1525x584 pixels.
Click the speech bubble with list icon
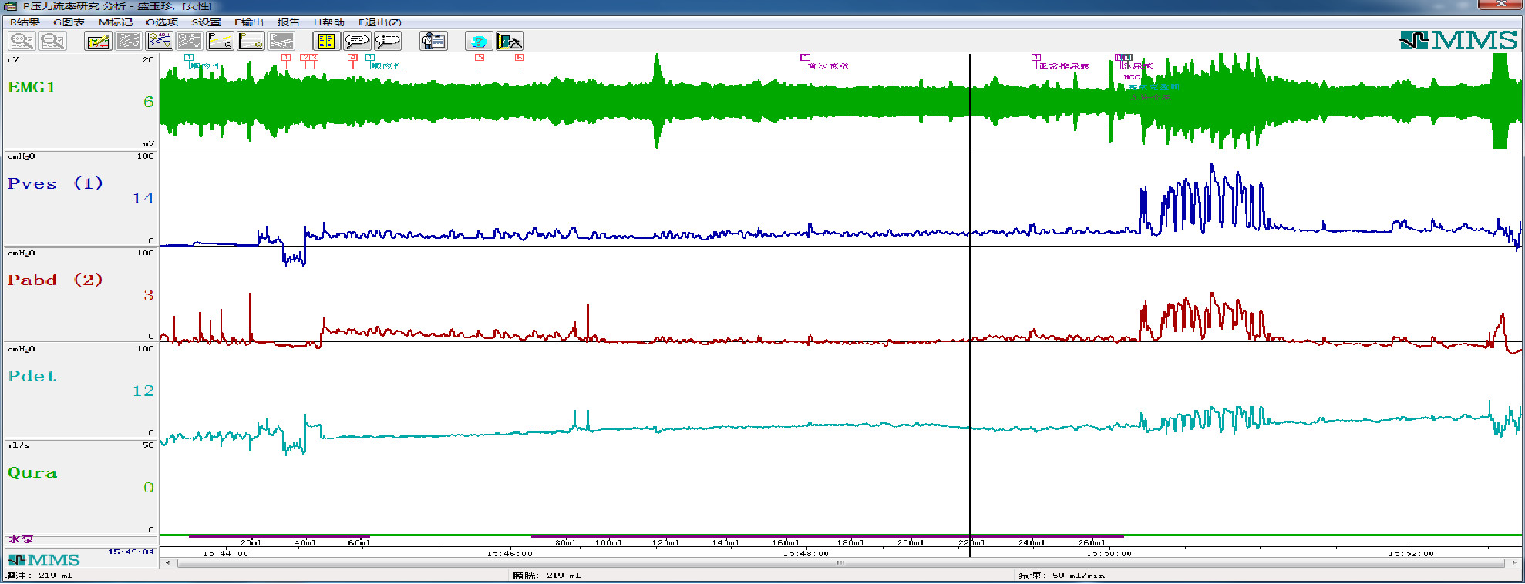388,41
